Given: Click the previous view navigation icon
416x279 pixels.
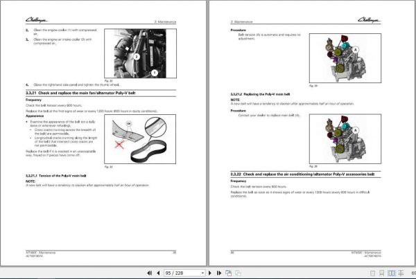Looking at the screenshot, I should tap(228, 273).
